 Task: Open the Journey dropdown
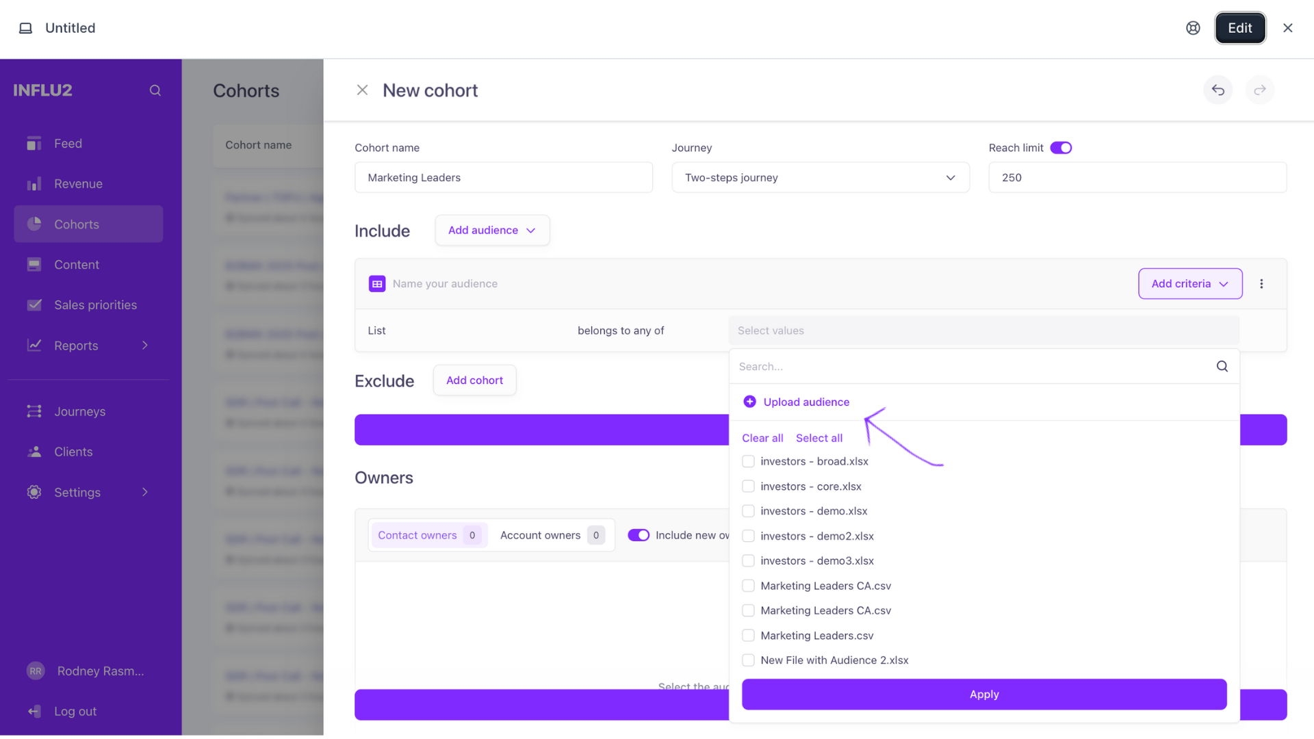pyautogui.click(x=821, y=178)
